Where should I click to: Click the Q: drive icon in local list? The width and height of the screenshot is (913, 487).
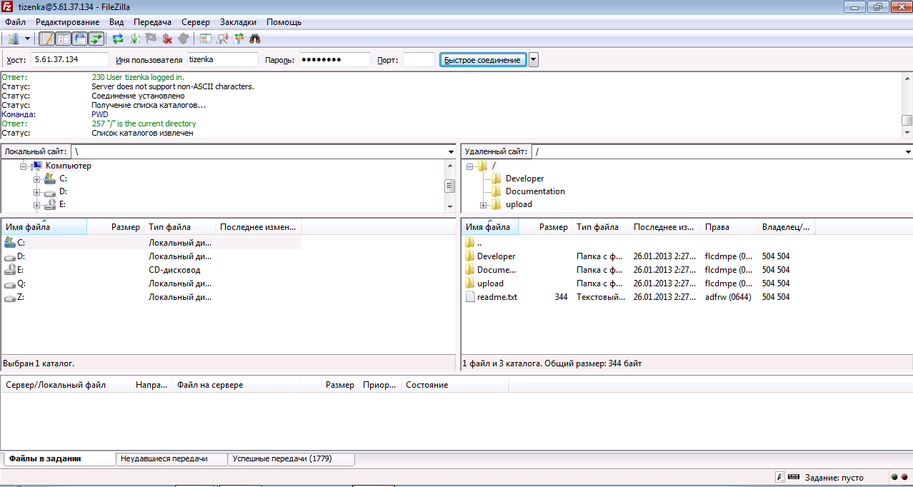coord(10,283)
